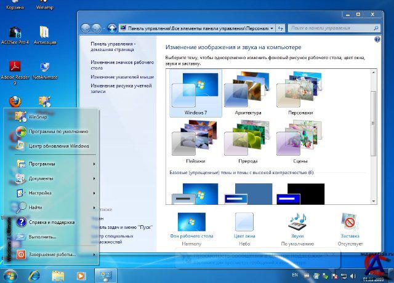Screen dimensions: 394x283
Task: Click Изменение значков рабочего стола link
Action: click(121, 65)
